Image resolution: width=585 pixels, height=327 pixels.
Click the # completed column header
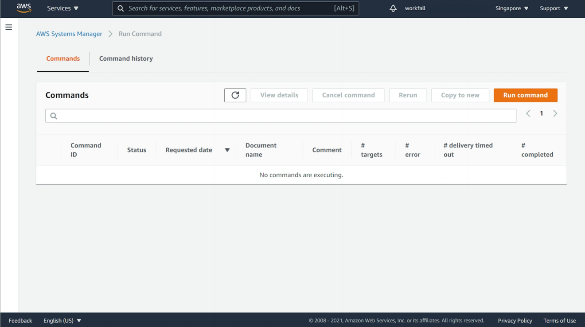(x=537, y=150)
